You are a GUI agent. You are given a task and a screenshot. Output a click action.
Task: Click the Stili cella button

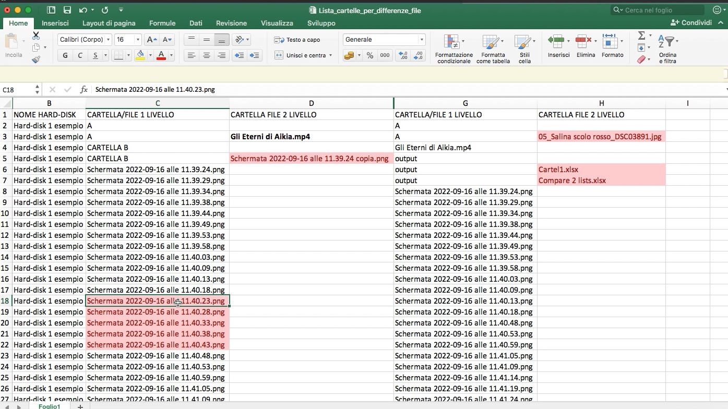point(524,49)
